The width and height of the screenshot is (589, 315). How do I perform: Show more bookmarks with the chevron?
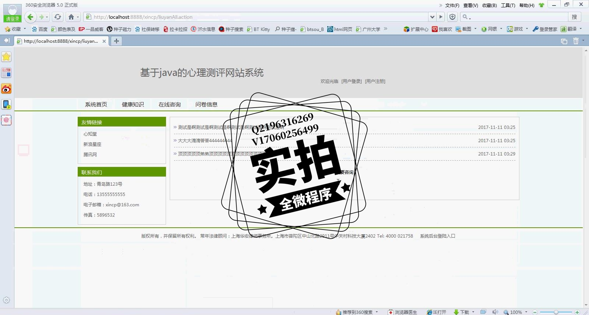[385, 29]
